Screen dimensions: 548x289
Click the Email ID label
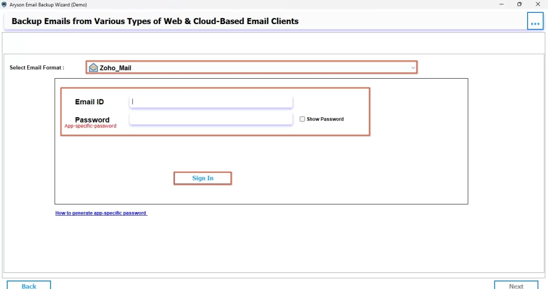click(x=89, y=102)
